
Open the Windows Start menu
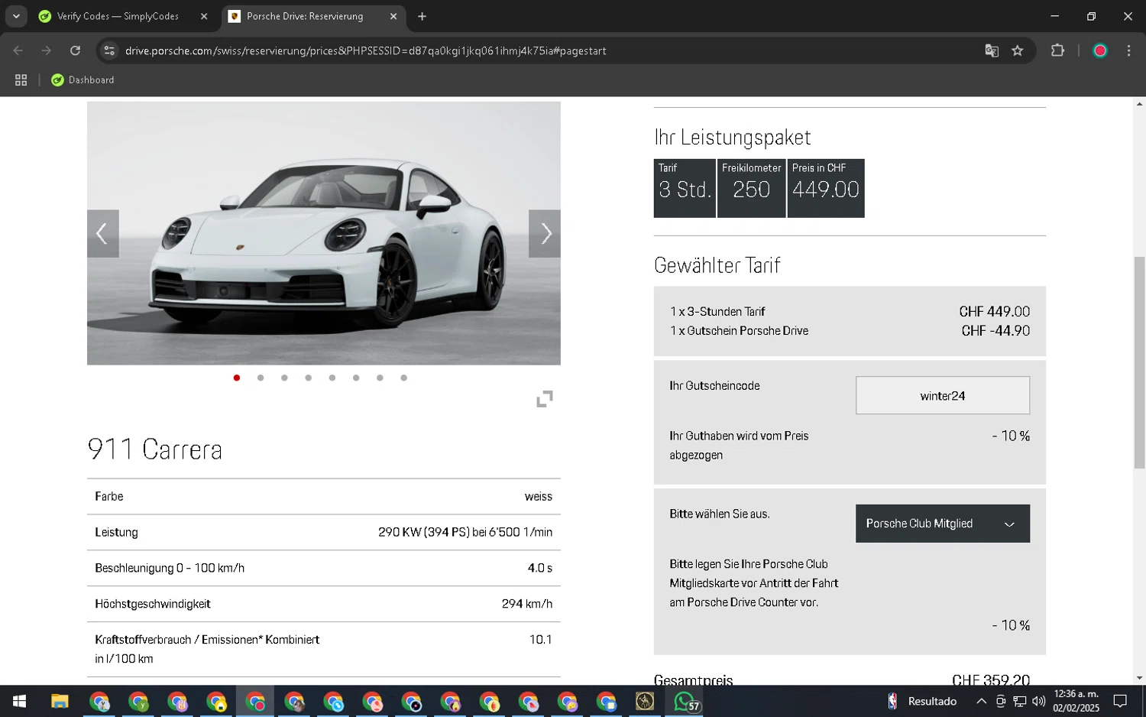19,701
